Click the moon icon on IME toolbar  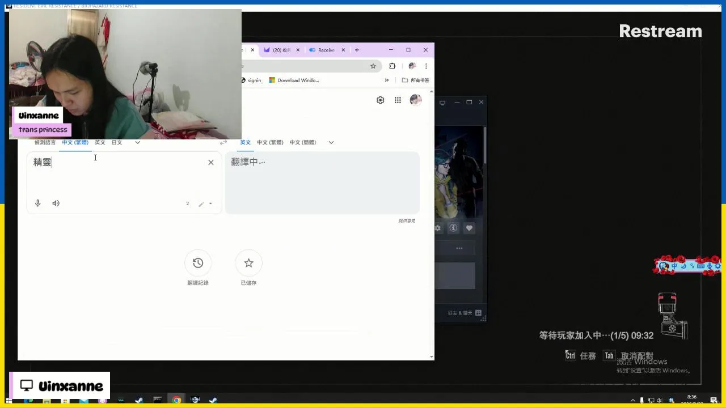click(x=683, y=266)
